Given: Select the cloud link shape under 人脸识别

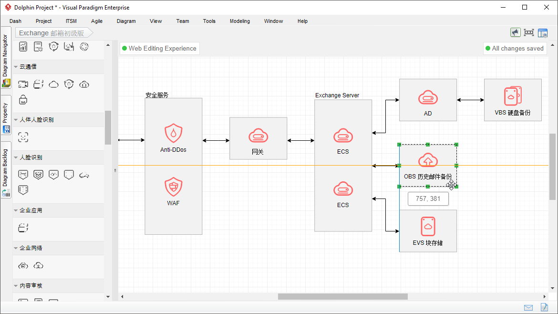Looking at the screenshot, I should [x=84, y=175].
